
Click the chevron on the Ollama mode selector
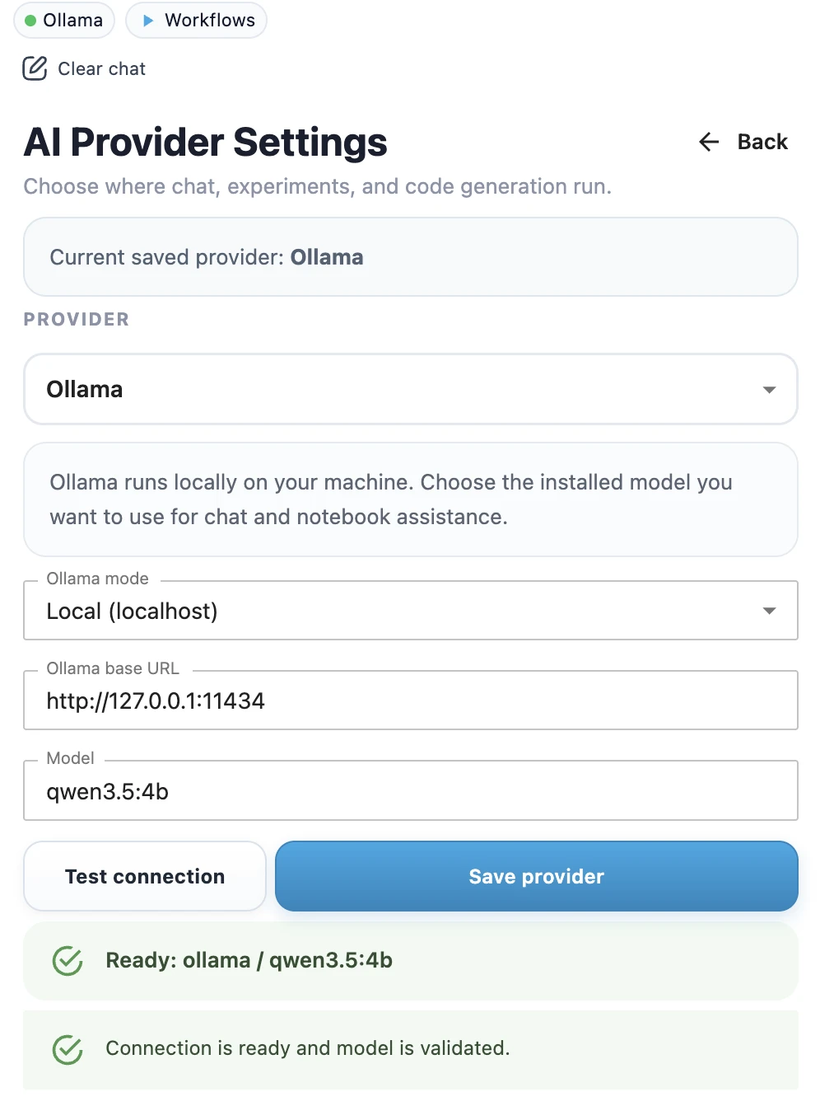tap(769, 610)
